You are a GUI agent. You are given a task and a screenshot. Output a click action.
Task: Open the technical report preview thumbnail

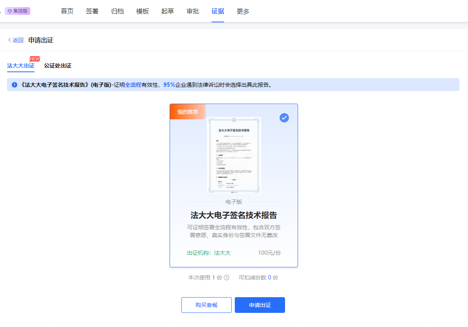[234, 155]
